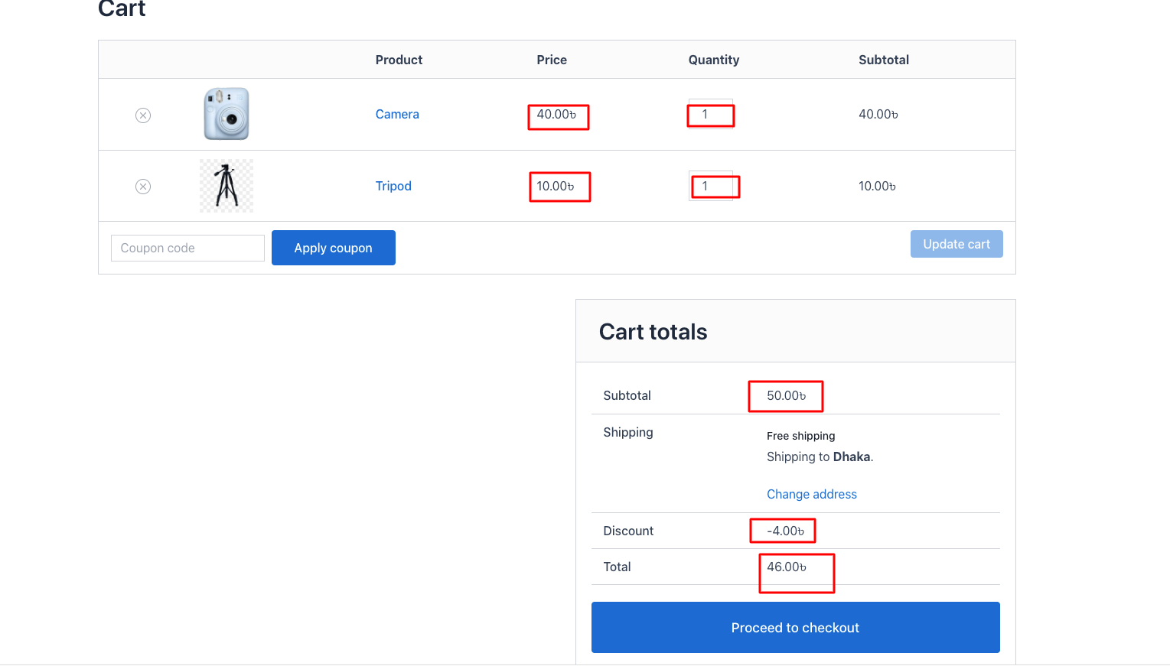This screenshot has height=666, width=1170.
Task: Remove Camera from the cart
Action: 143,115
